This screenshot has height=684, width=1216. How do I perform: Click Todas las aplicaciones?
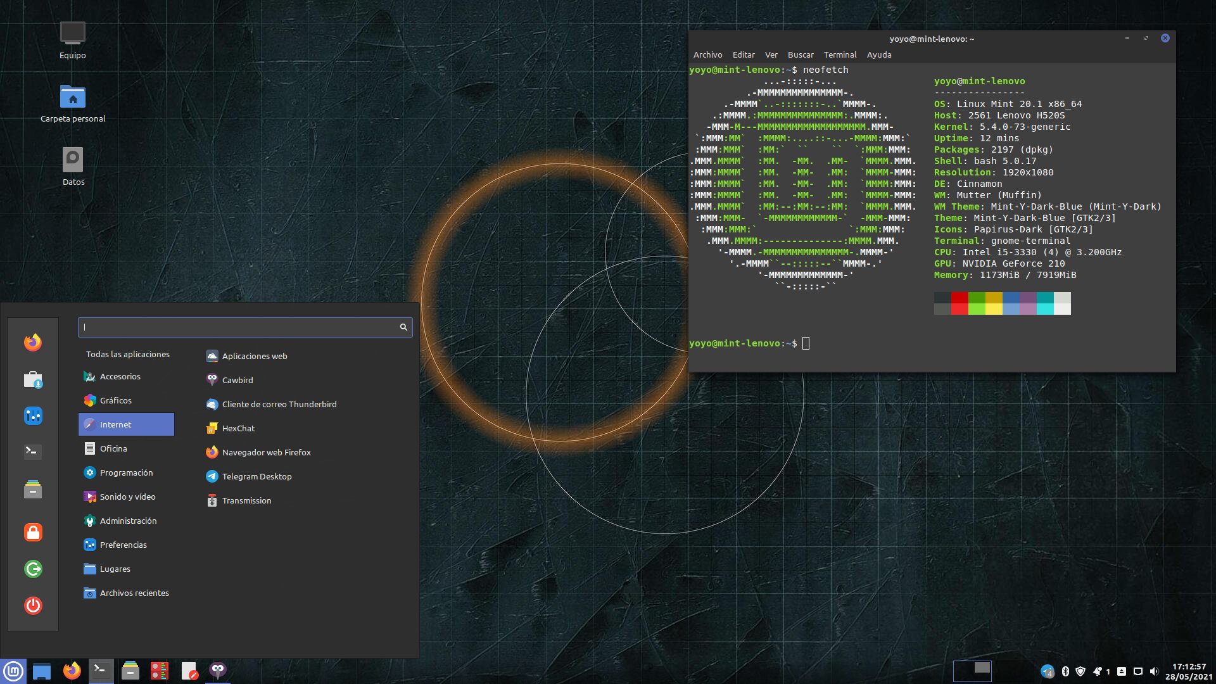pos(128,354)
